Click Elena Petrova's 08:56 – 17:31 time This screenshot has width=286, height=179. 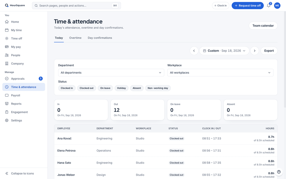coord(212,151)
